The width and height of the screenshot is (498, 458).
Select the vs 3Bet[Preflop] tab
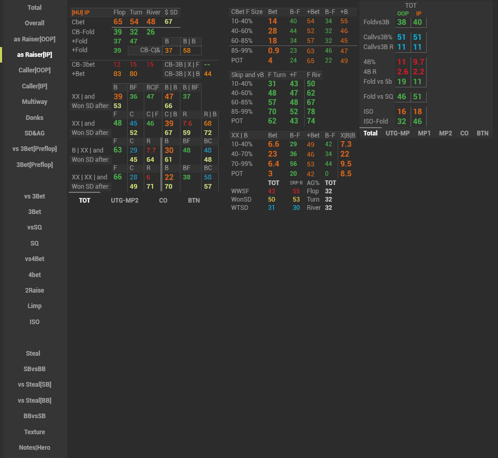(x=34, y=149)
